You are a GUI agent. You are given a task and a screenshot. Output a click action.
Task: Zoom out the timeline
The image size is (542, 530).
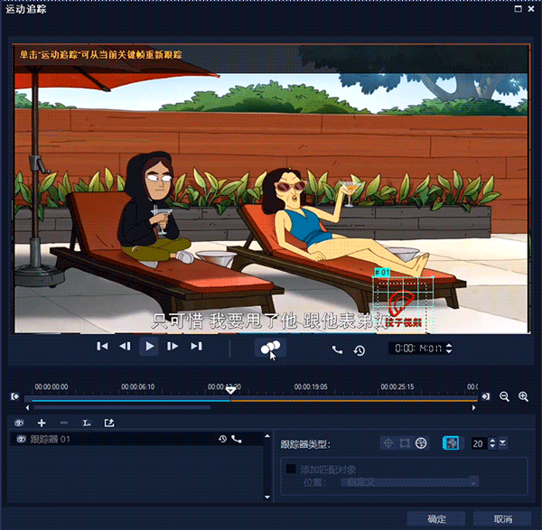tap(504, 396)
